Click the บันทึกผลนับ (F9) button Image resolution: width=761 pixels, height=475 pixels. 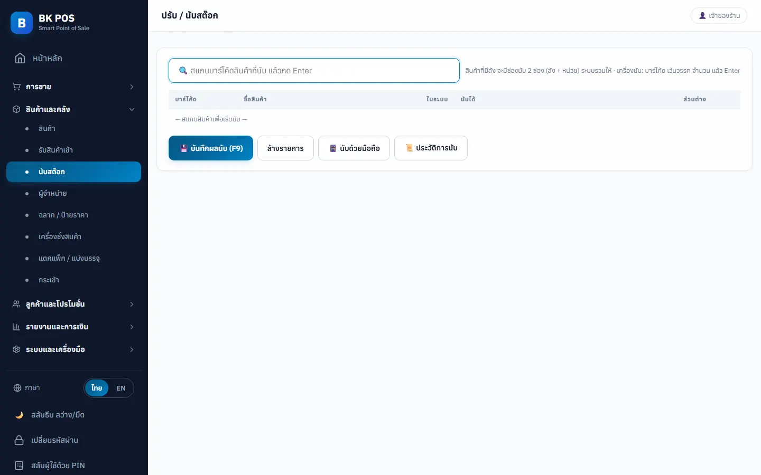tap(211, 148)
